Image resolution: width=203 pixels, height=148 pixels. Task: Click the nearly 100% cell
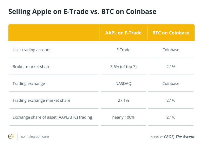click(x=123, y=117)
